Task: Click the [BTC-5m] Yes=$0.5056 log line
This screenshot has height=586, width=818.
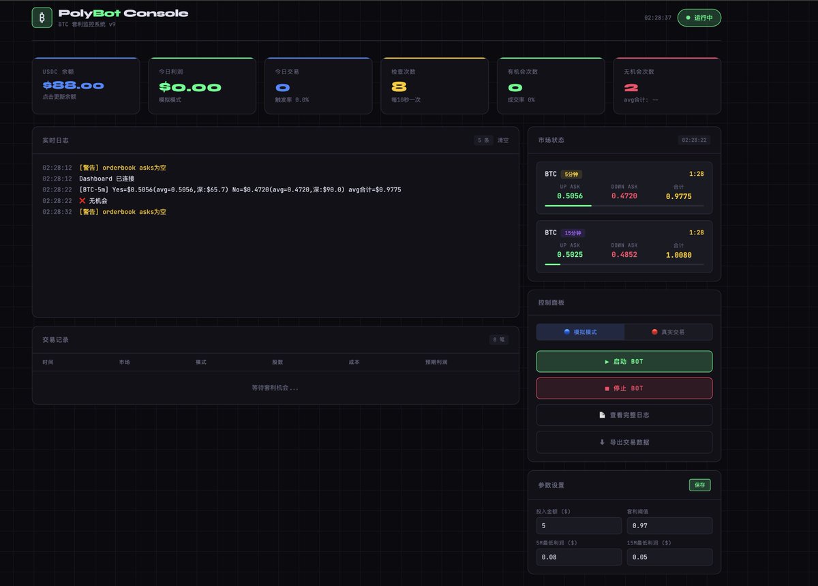Action: [x=240, y=189]
